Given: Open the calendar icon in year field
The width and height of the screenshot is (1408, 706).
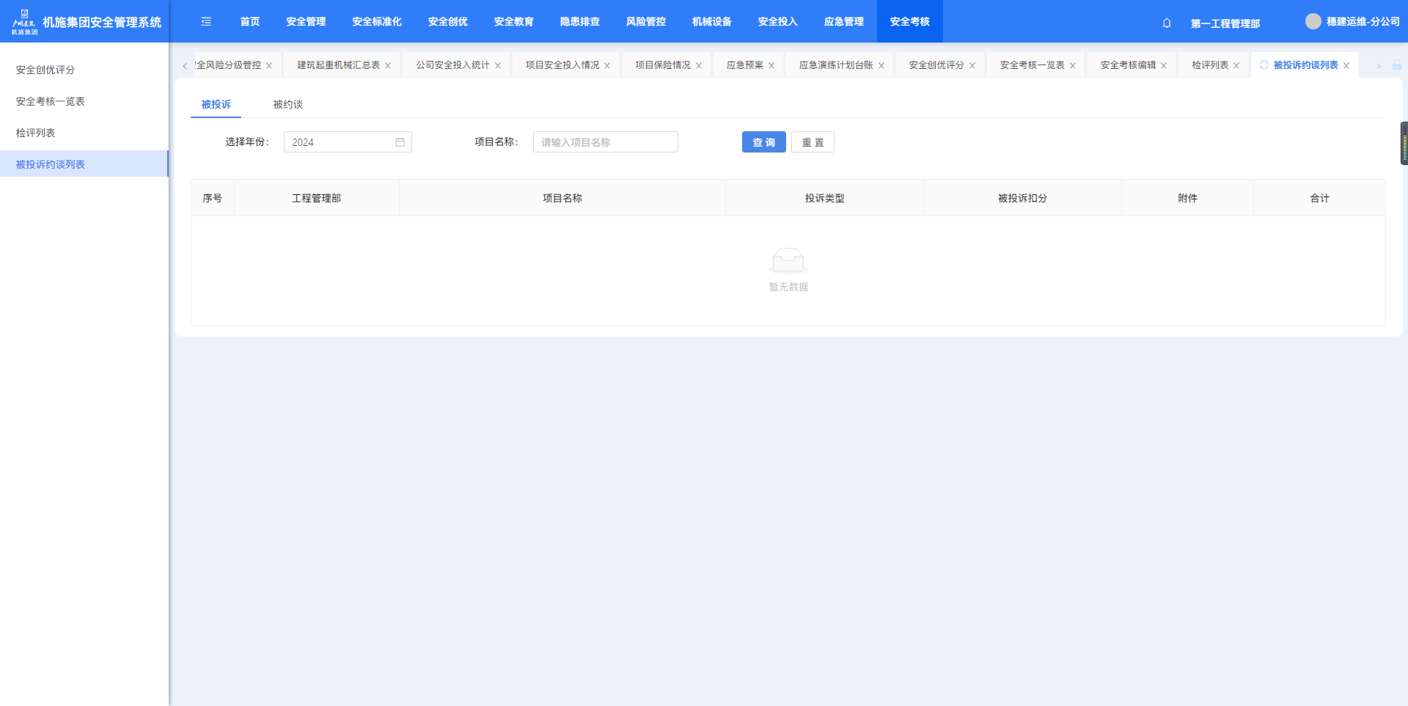Looking at the screenshot, I should tap(400, 142).
